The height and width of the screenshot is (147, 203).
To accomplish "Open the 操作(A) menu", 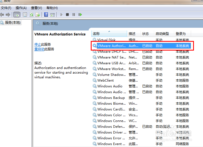I will pyautogui.click(x=21, y=8).
